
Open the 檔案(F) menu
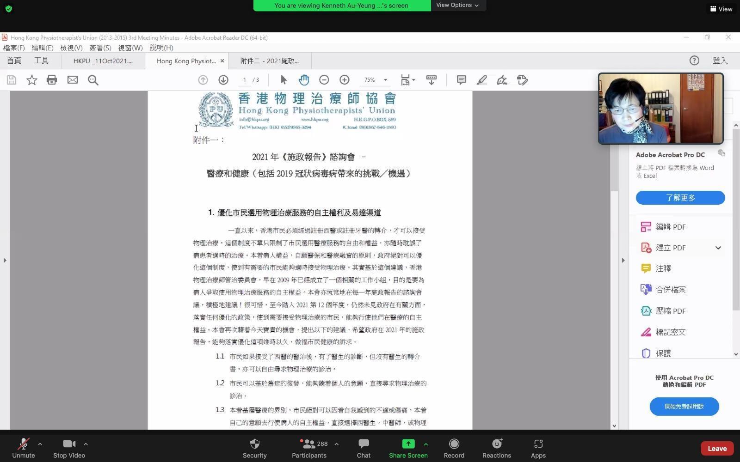point(14,48)
